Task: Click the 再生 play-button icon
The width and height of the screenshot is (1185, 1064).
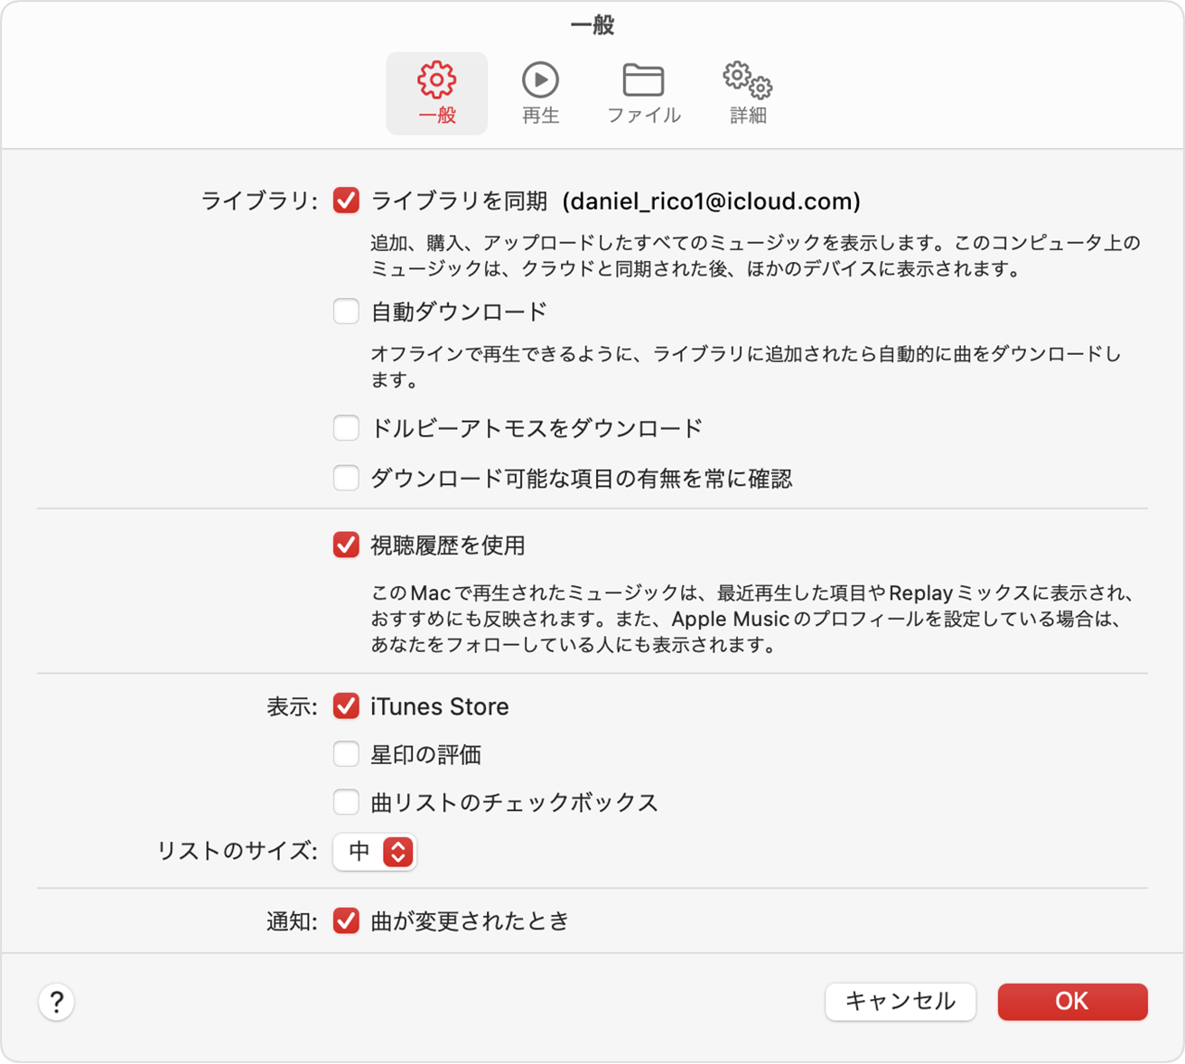Action: coord(539,80)
